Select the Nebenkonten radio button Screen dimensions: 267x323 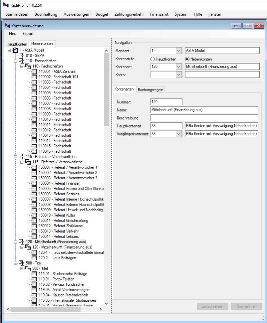click(x=187, y=59)
